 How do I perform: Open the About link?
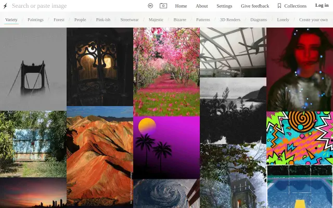pyautogui.click(x=202, y=6)
